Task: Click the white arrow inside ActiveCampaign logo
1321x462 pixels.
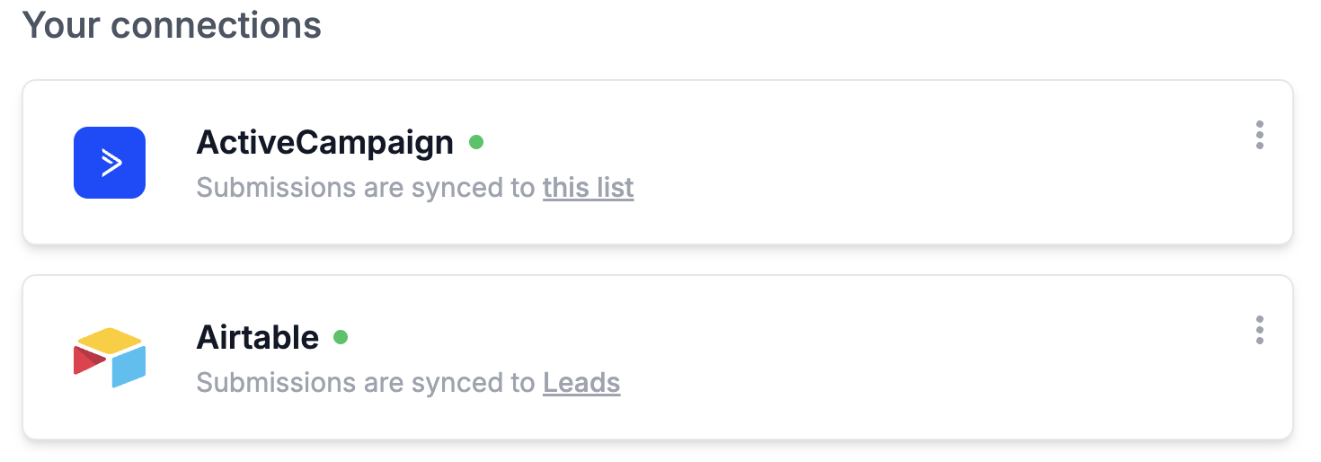Action: 111,163
